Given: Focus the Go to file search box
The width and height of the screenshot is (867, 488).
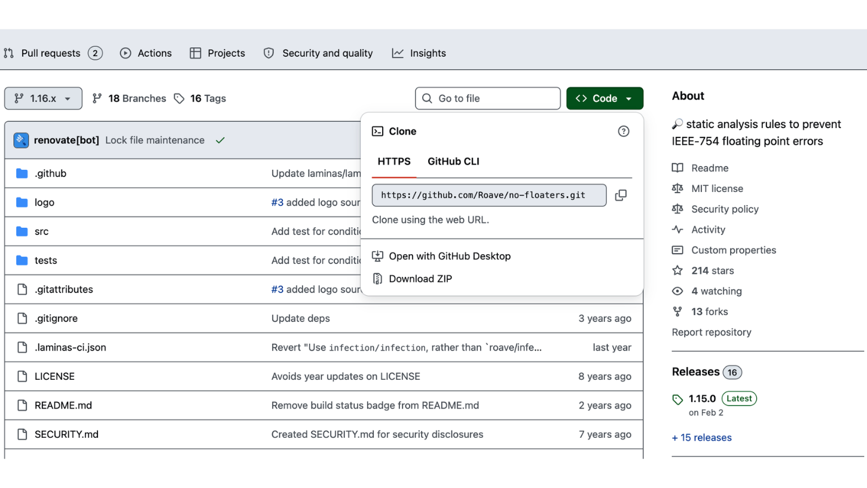Looking at the screenshot, I should point(488,99).
